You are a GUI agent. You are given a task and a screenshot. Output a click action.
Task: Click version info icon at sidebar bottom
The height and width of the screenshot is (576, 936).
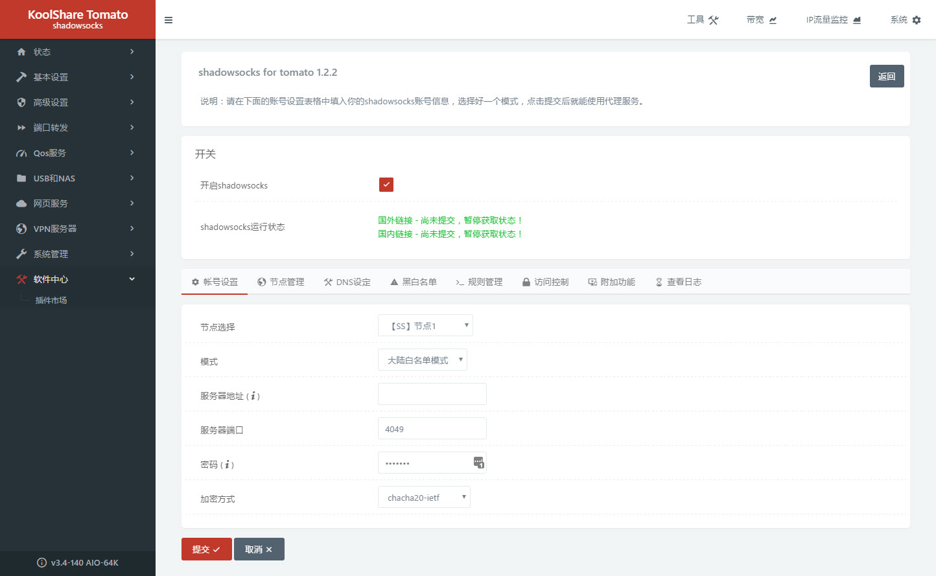[x=42, y=562]
